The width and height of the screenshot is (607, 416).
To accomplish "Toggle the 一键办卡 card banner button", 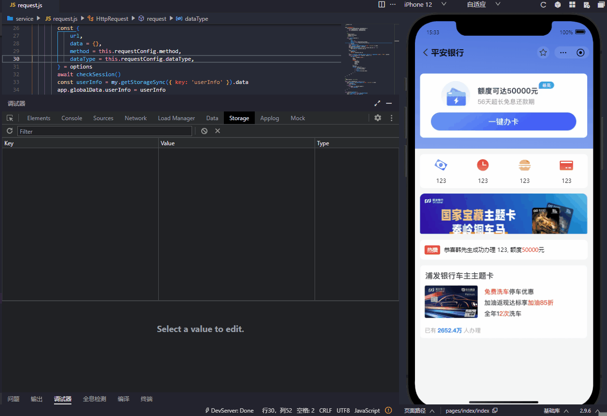I will coord(503,122).
